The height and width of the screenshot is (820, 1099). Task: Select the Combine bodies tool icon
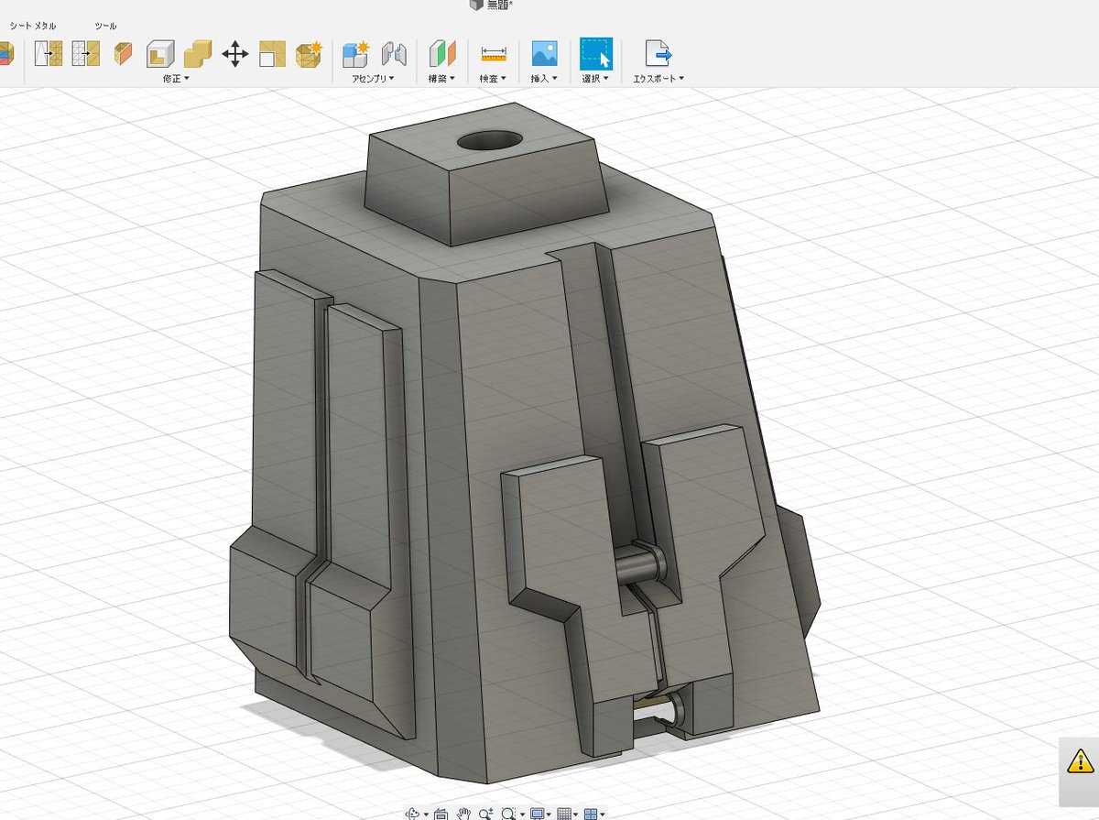click(198, 54)
